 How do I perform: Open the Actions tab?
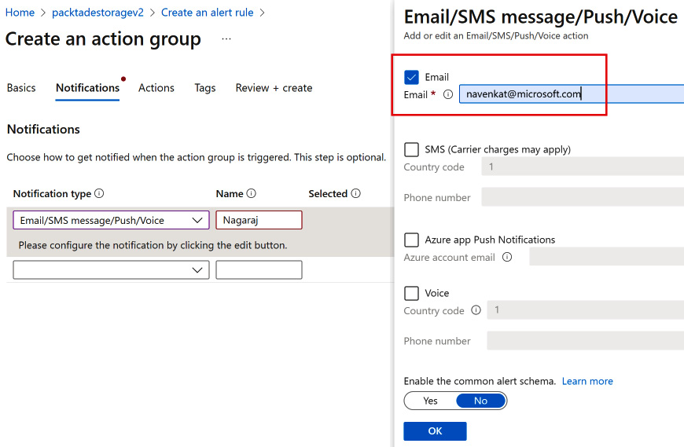pyautogui.click(x=156, y=88)
